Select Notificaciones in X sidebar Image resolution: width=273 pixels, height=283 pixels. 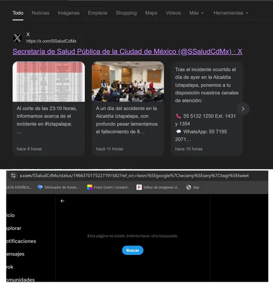(x=20, y=241)
